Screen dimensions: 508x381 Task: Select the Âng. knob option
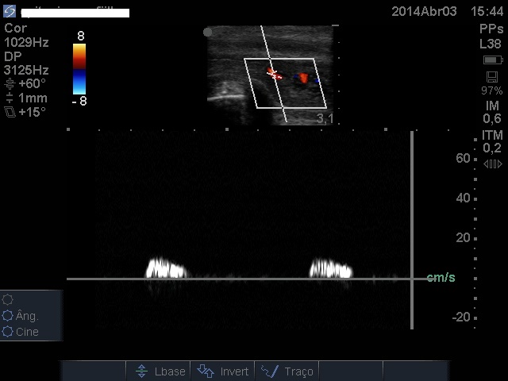click(9, 316)
